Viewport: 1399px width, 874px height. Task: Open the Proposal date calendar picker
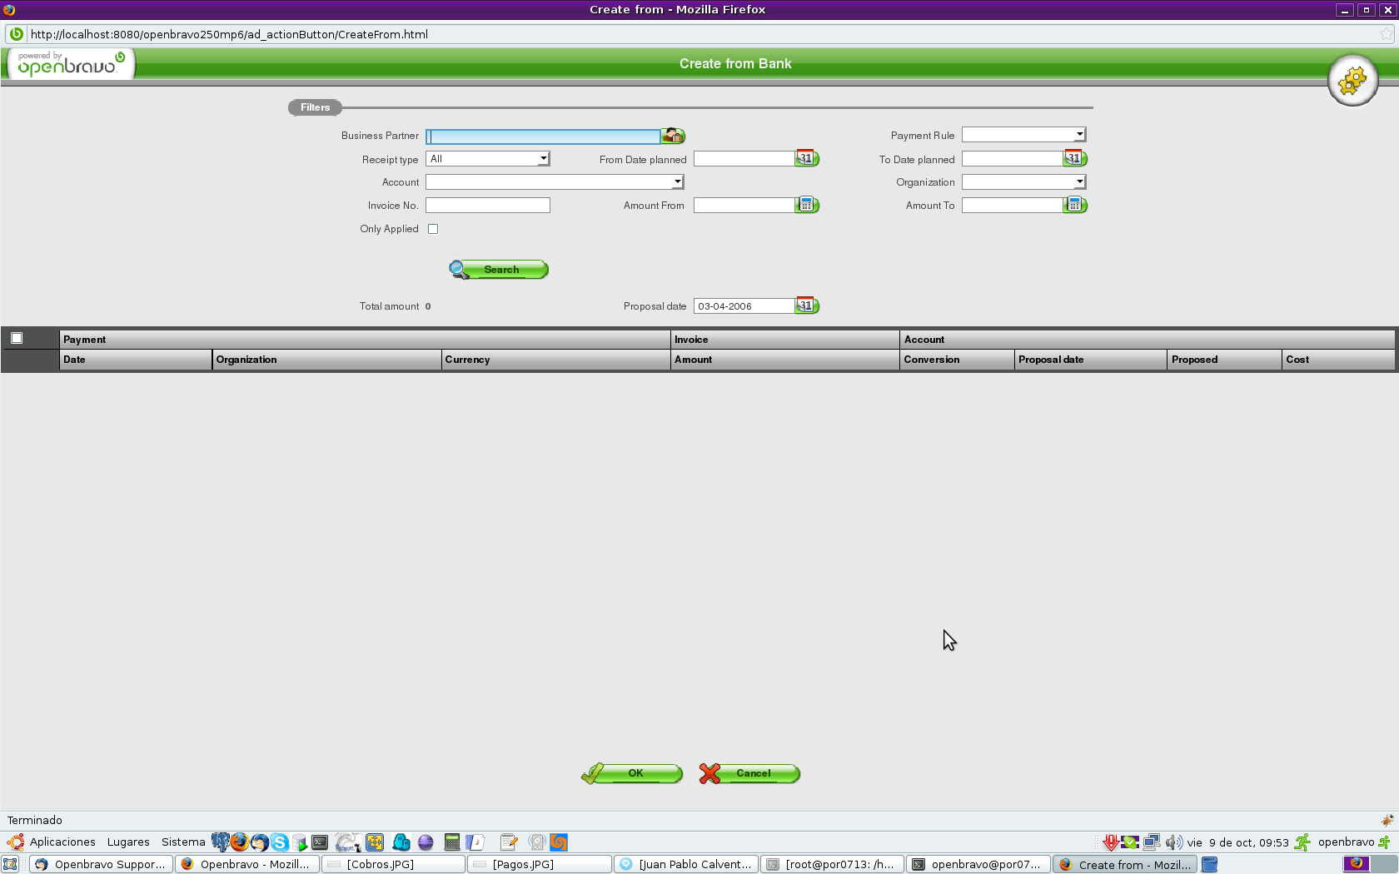(806, 305)
